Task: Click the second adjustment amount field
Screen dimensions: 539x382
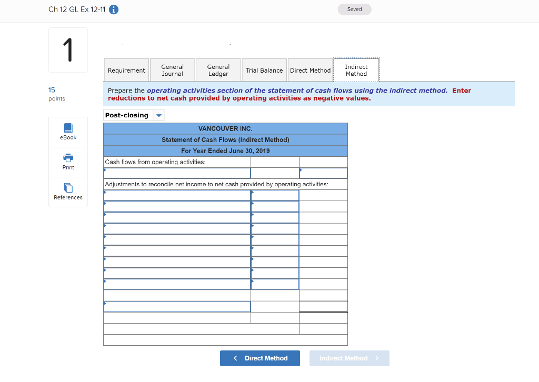Action: click(275, 206)
